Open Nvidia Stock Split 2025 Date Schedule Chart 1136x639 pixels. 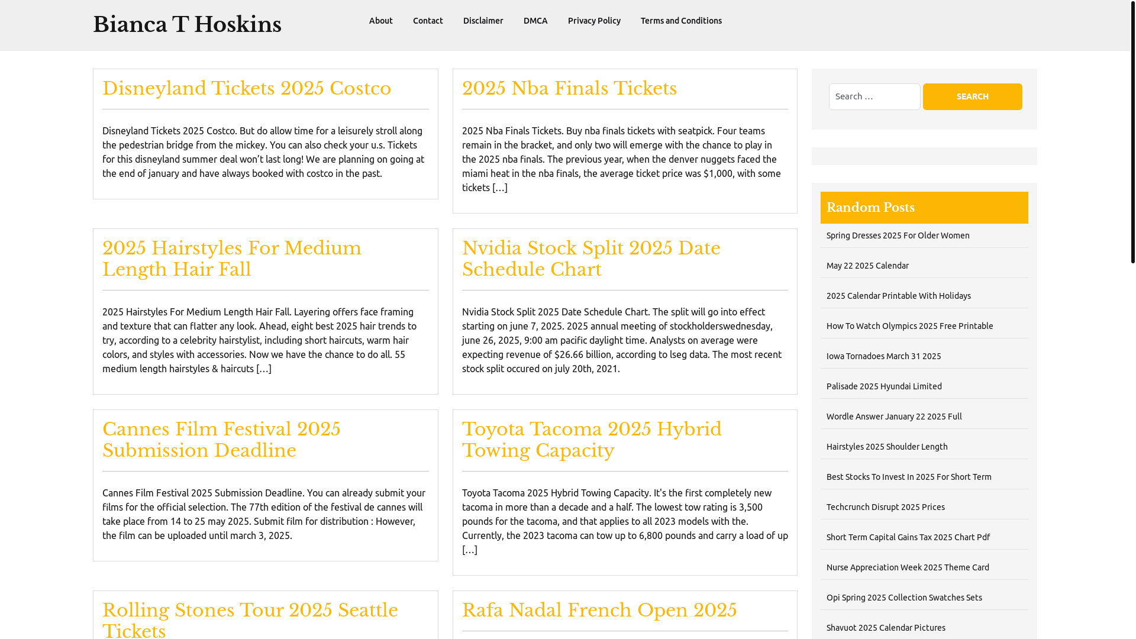(x=591, y=259)
